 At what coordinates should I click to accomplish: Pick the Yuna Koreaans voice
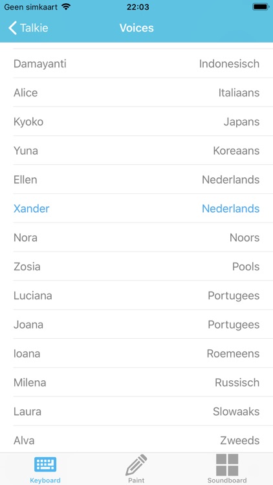pyautogui.click(x=136, y=151)
